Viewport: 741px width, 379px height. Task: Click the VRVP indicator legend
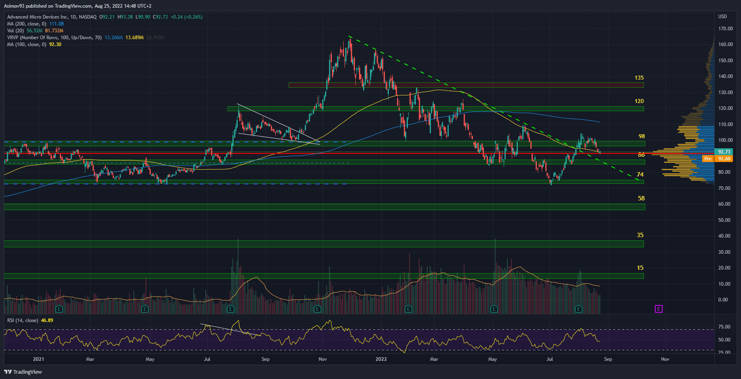(54, 38)
